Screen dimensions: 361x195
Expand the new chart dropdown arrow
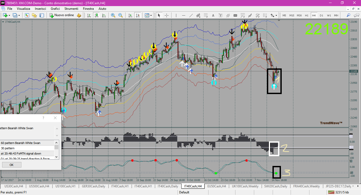9,15
